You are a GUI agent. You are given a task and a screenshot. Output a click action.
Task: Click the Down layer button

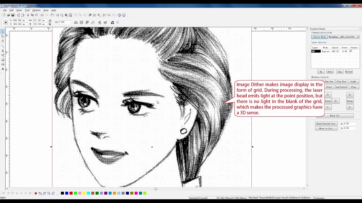(x=330, y=72)
